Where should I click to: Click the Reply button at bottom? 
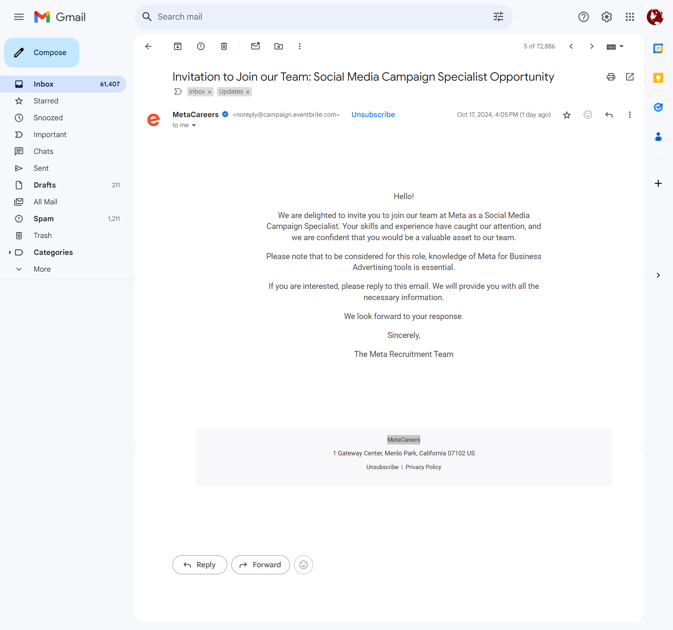(x=199, y=564)
